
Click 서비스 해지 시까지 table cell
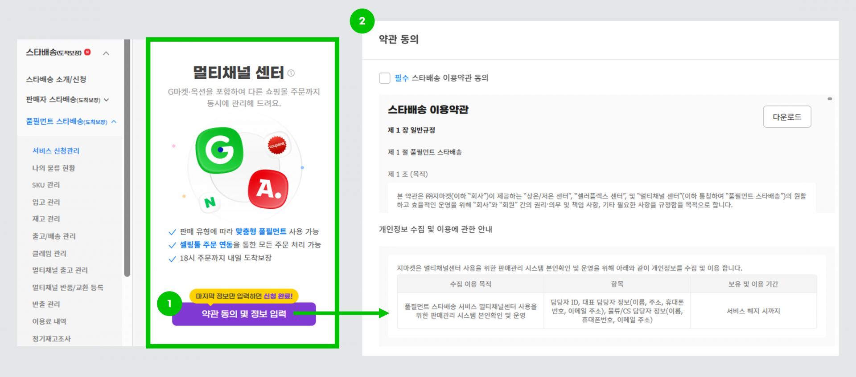tap(753, 311)
